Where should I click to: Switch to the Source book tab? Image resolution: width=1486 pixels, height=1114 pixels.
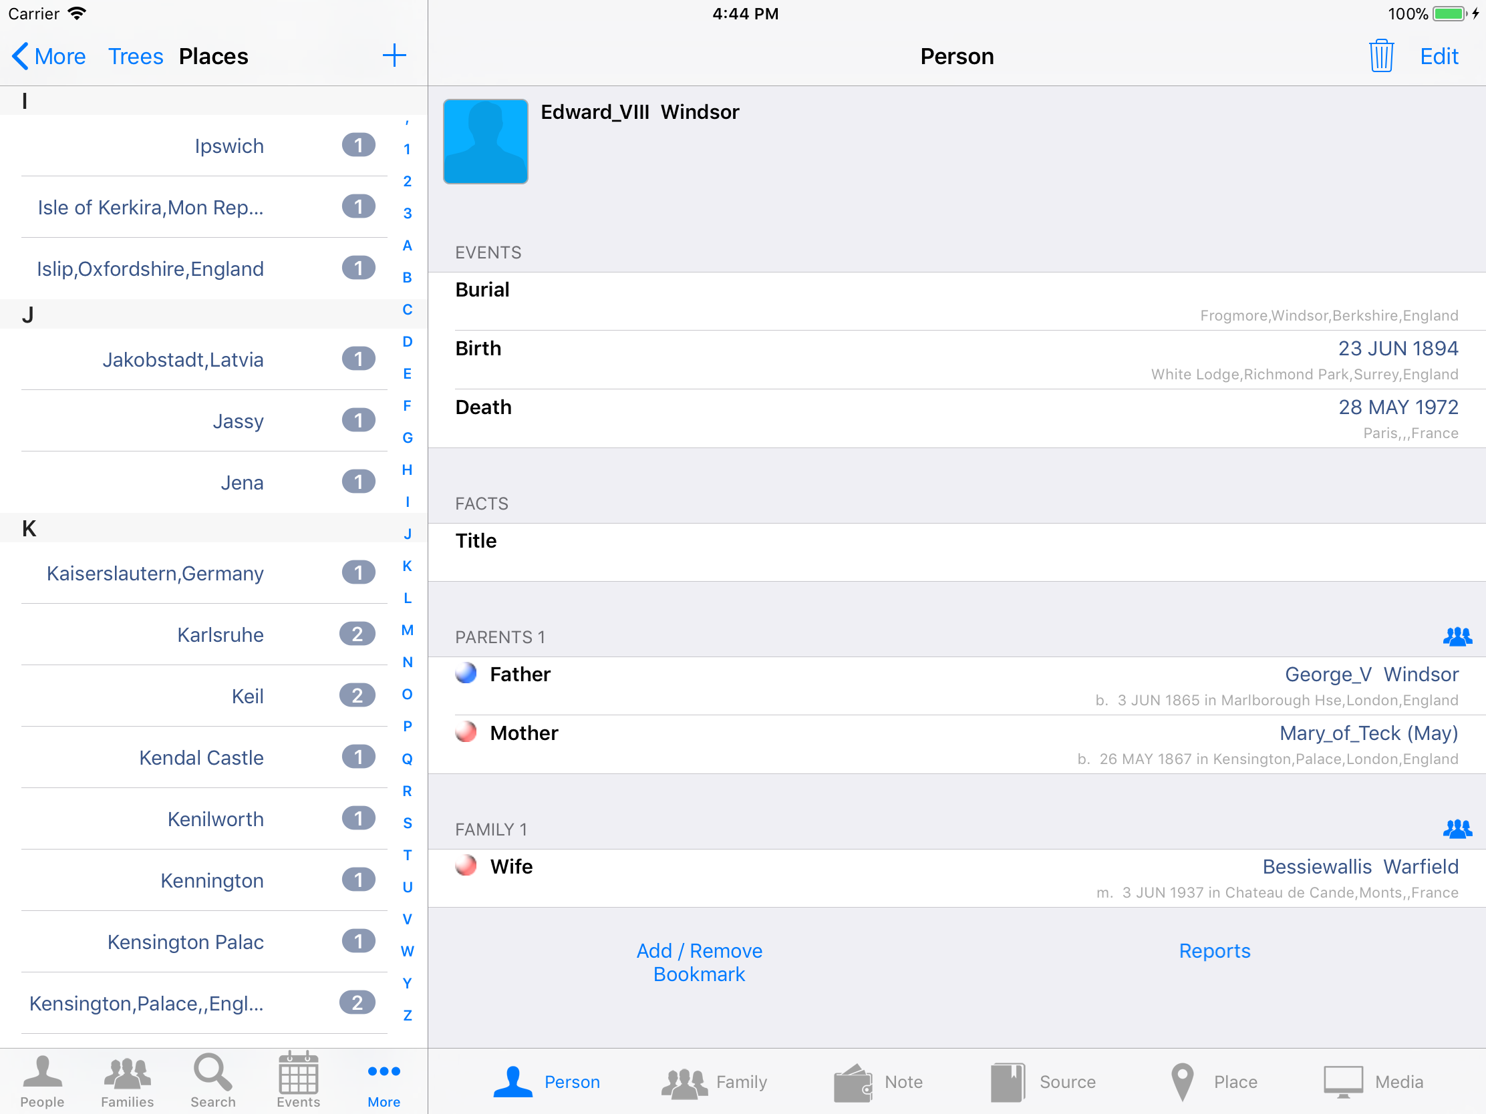click(x=1042, y=1082)
